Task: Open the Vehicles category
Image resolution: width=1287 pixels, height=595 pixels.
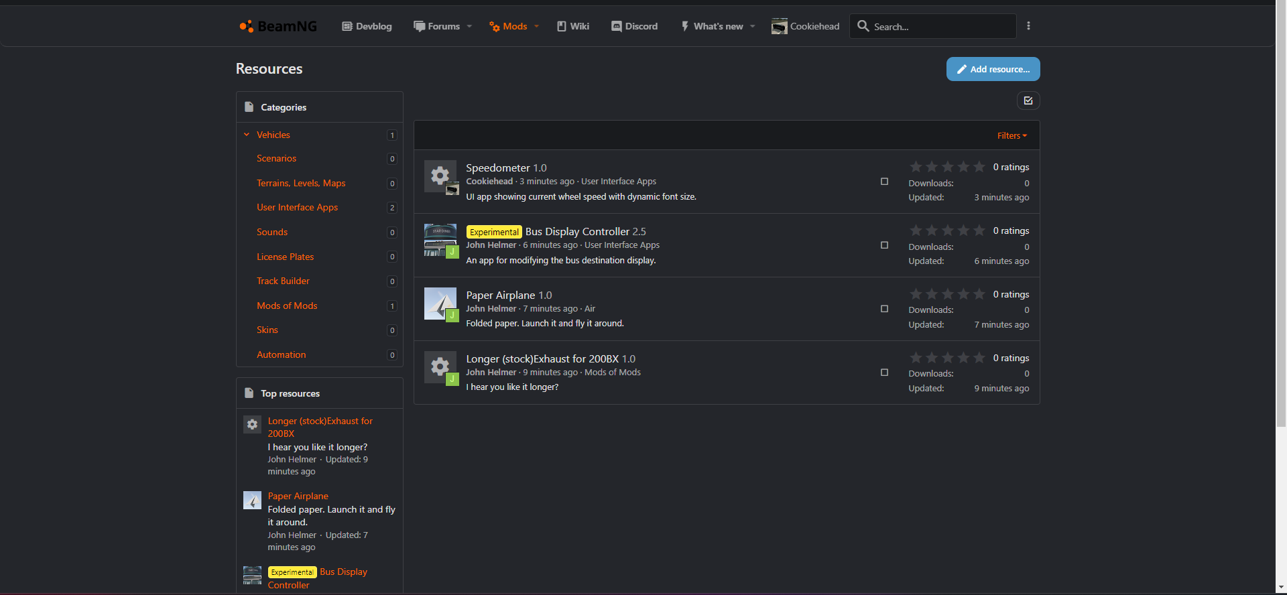Action: coord(273,135)
